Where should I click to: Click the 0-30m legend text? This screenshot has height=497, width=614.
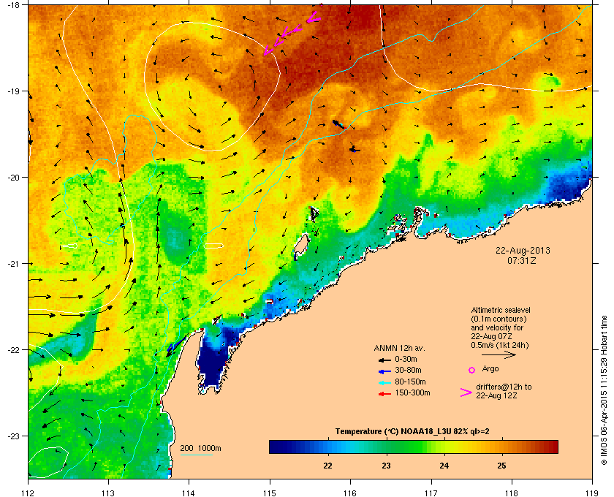tap(406, 359)
